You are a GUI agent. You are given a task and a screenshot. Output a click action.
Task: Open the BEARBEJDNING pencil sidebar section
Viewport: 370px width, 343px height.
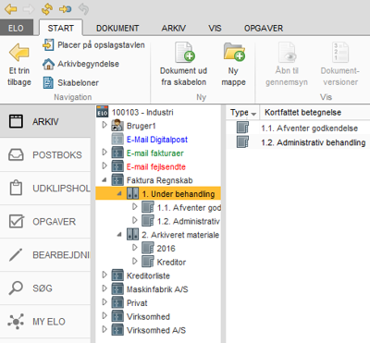(x=45, y=255)
